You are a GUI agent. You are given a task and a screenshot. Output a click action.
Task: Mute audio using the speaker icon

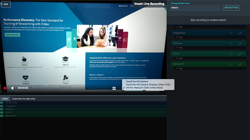pyautogui.click(x=12, y=88)
